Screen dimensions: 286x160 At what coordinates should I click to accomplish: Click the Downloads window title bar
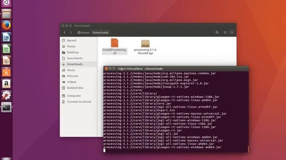pos(148,26)
